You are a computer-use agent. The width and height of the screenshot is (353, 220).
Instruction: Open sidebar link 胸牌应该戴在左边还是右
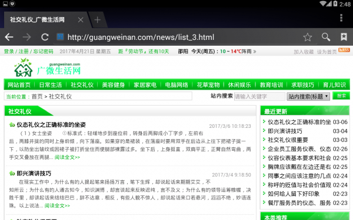299,167
